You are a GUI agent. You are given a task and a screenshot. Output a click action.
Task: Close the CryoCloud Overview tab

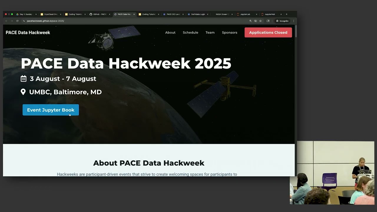[60, 14]
